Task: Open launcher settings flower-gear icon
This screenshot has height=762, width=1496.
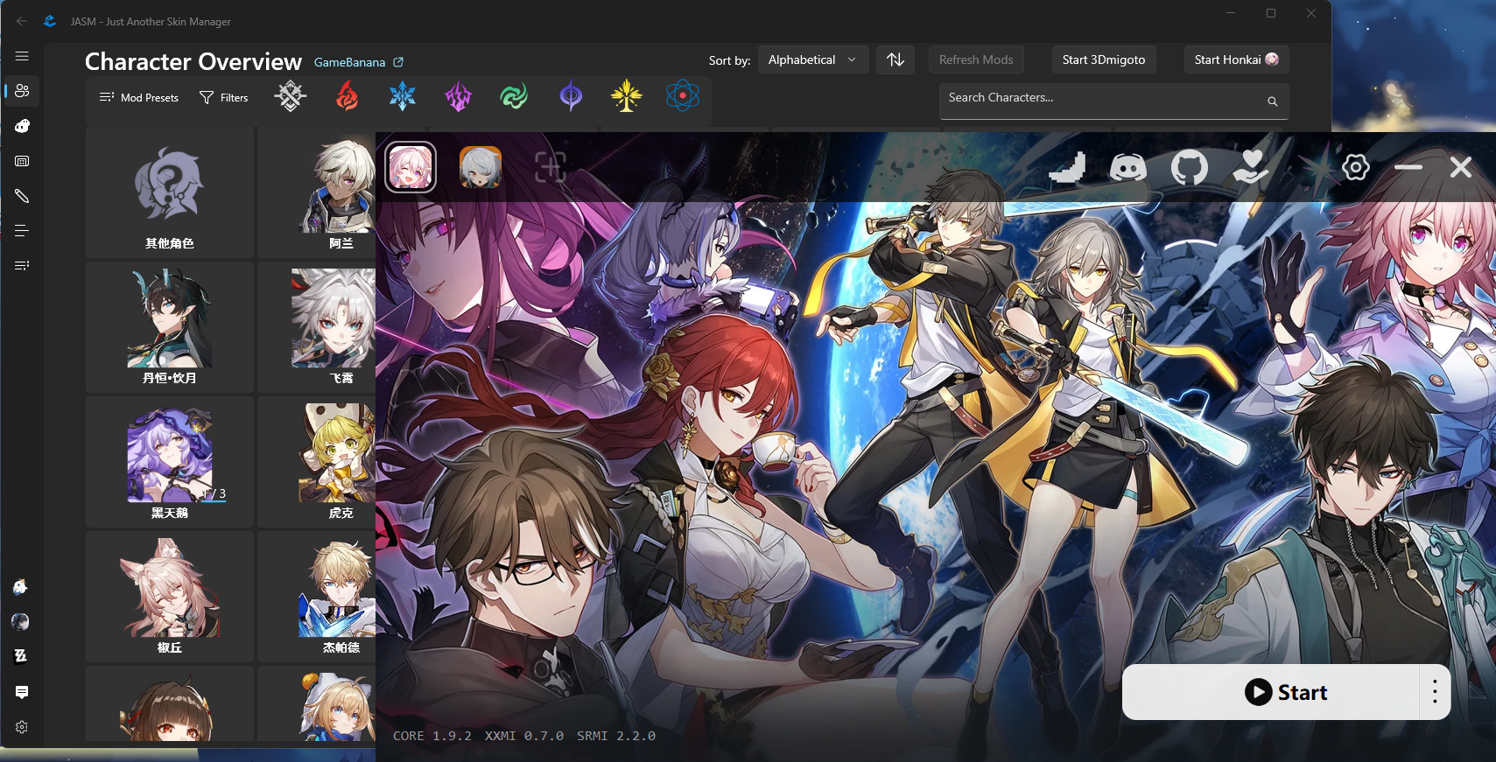Action: pyautogui.click(x=1356, y=167)
